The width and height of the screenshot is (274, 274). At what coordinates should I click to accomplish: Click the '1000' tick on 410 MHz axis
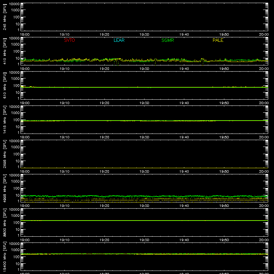(x=15, y=45)
